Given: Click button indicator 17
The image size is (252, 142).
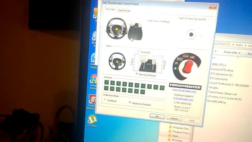Looking at the screenshot, I should [x=143, y=92].
